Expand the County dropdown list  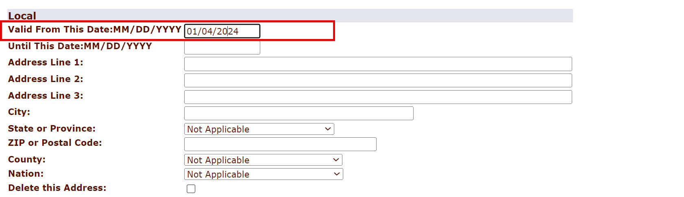(x=263, y=160)
